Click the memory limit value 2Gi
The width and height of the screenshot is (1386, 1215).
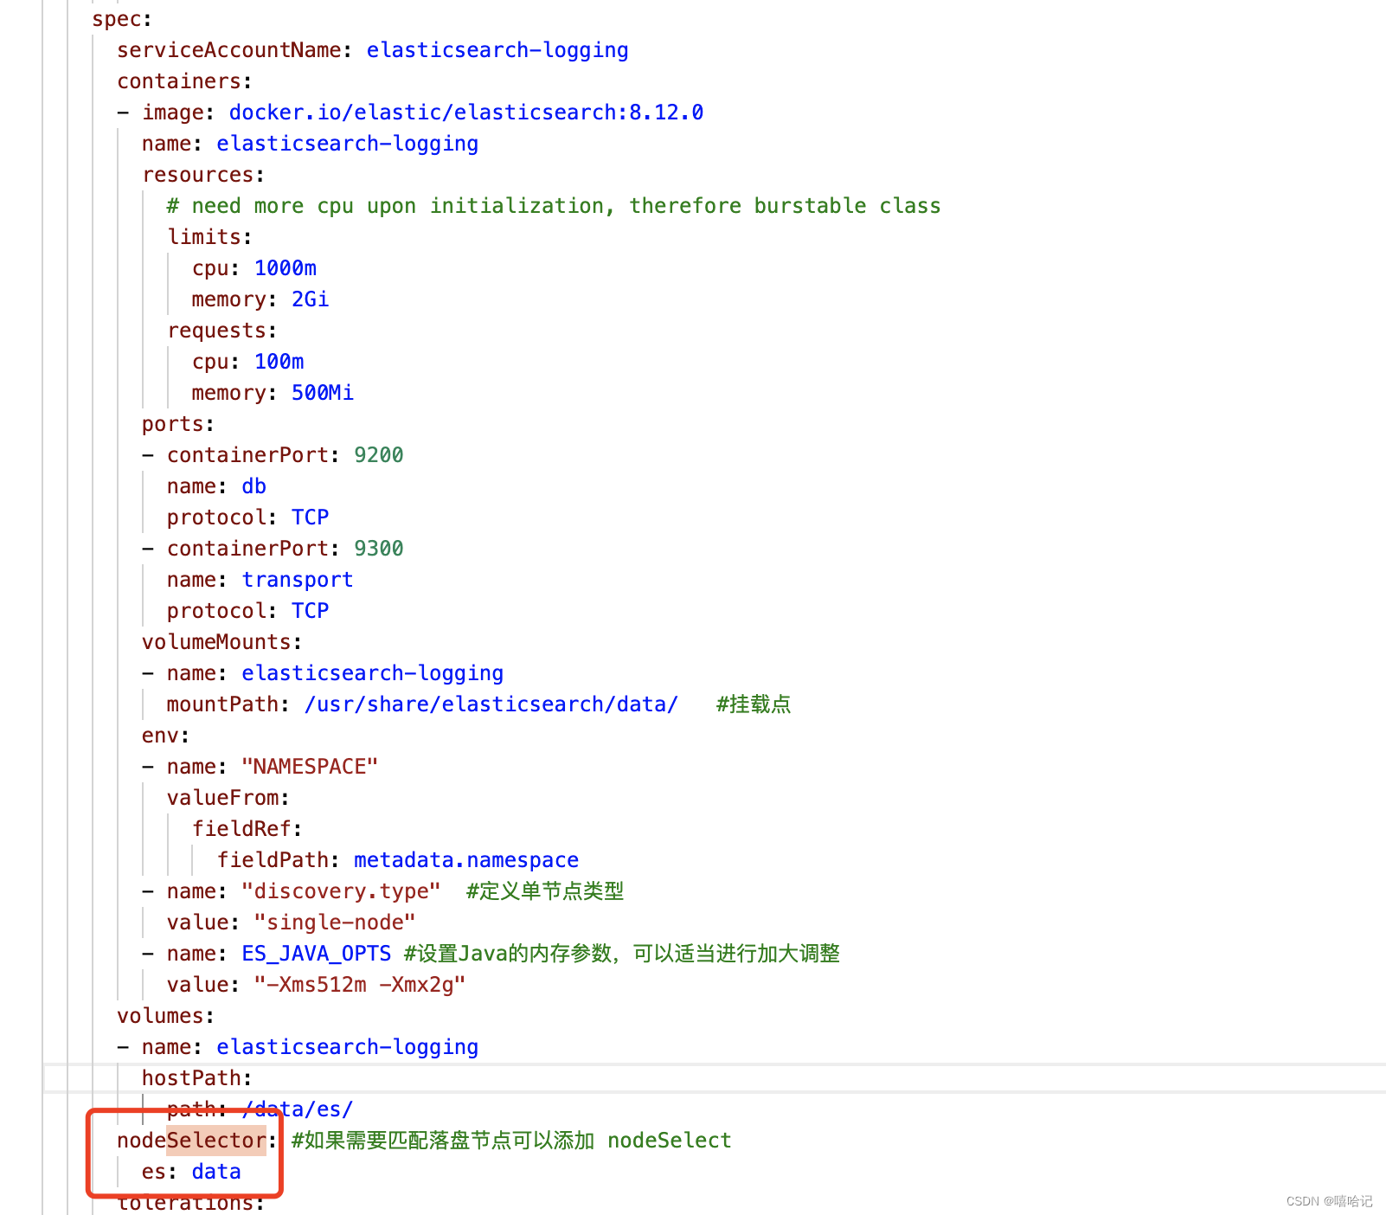click(311, 299)
